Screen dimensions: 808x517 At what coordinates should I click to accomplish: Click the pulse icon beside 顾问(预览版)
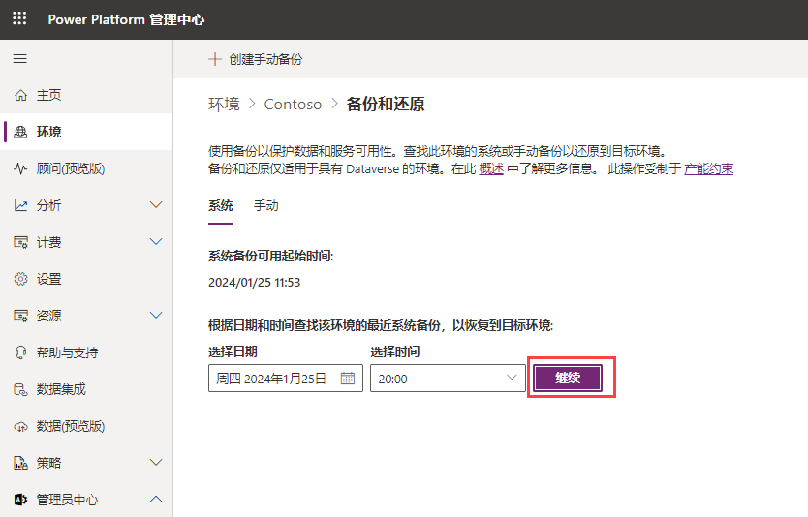pos(20,168)
